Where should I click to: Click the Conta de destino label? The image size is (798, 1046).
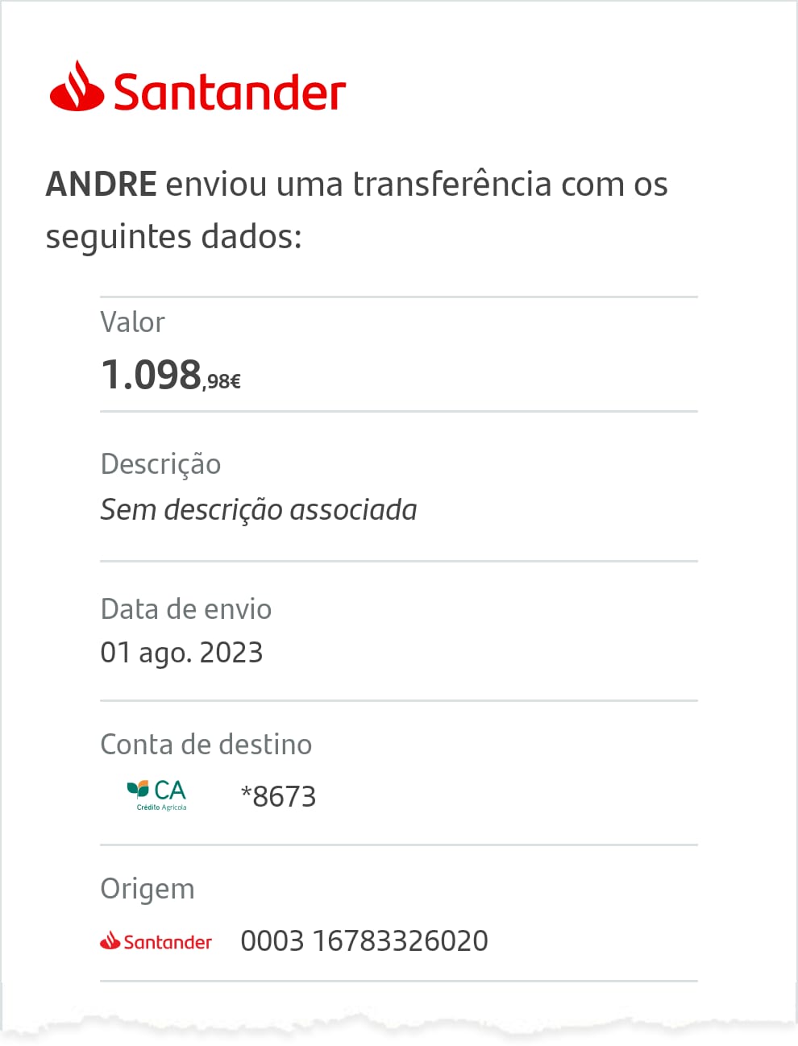[206, 745]
